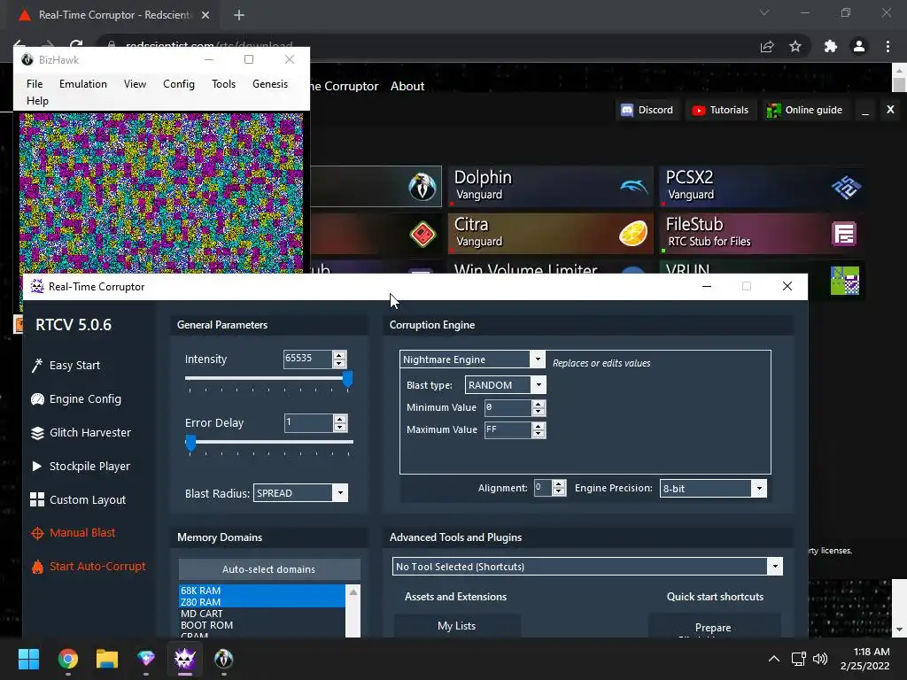Click the Intensity input field

tap(307, 359)
